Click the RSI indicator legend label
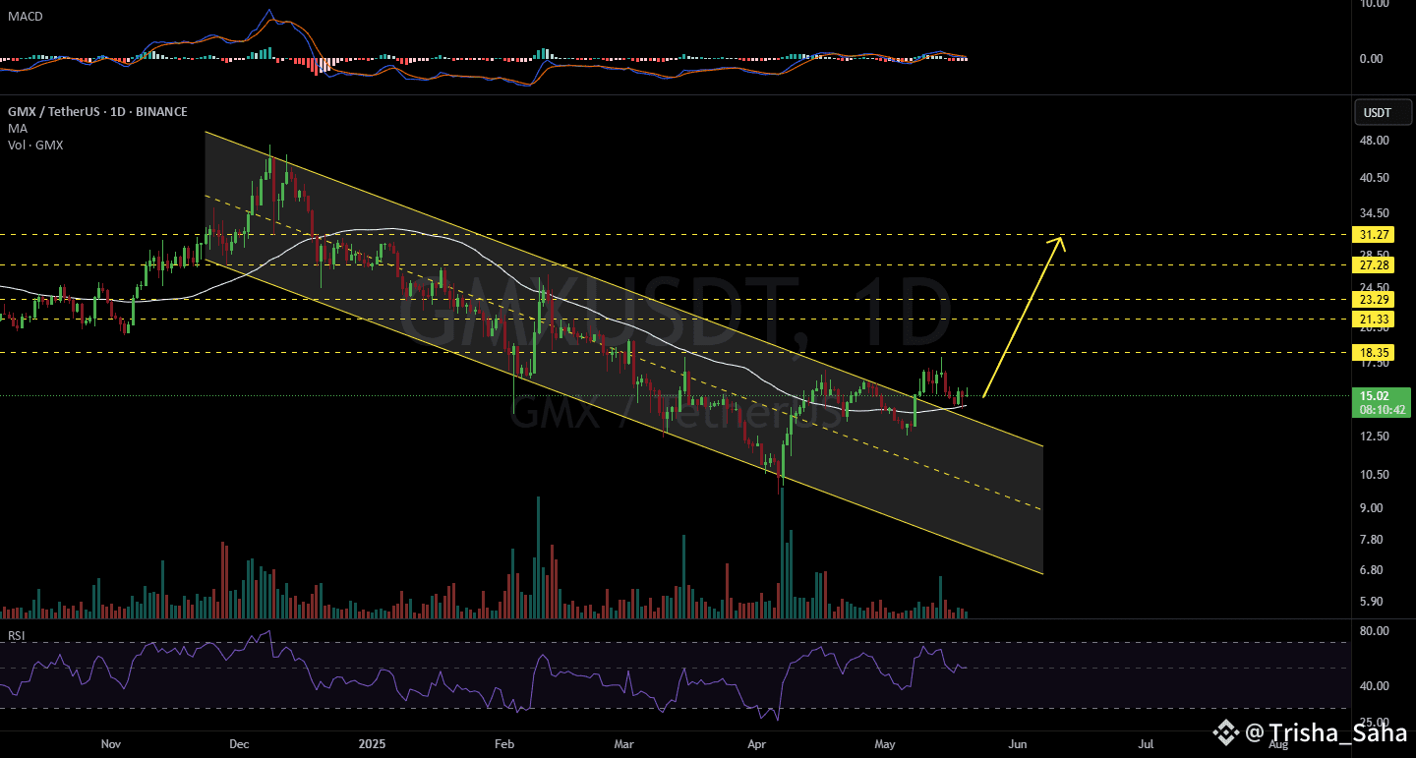Screen dimensions: 1416x758 click(x=17, y=636)
